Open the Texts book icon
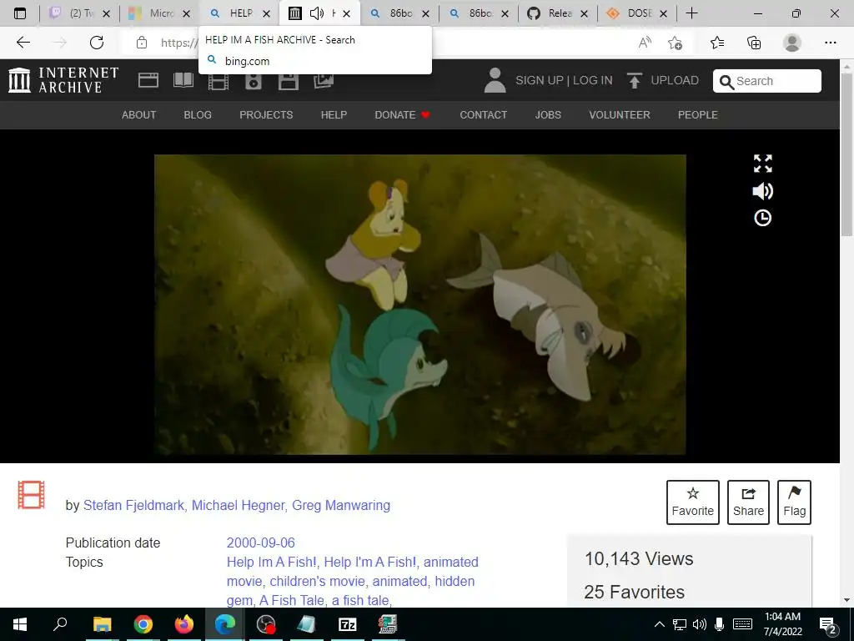The height and width of the screenshot is (641, 854). [183, 80]
